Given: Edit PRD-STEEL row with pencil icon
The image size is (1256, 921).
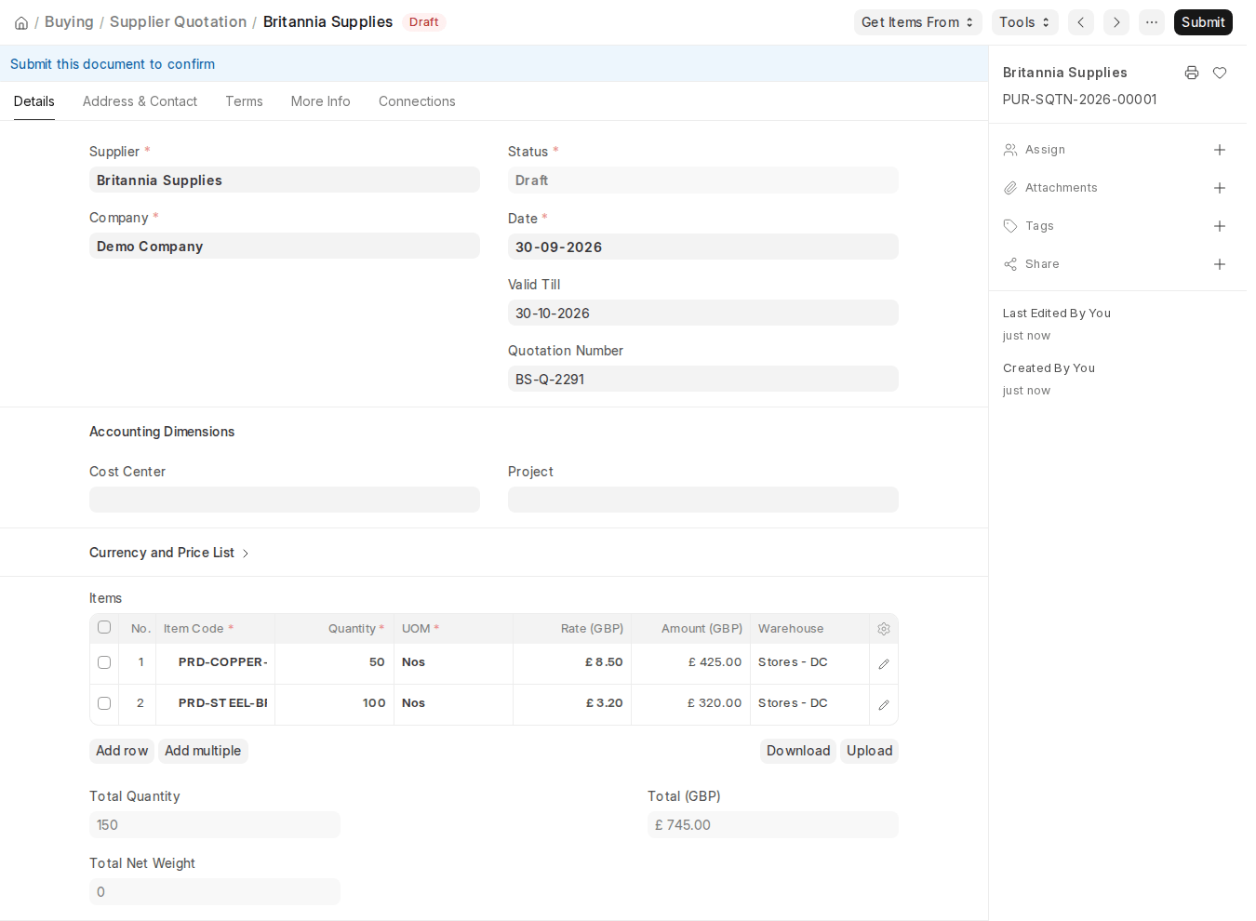Looking at the screenshot, I should [884, 705].
